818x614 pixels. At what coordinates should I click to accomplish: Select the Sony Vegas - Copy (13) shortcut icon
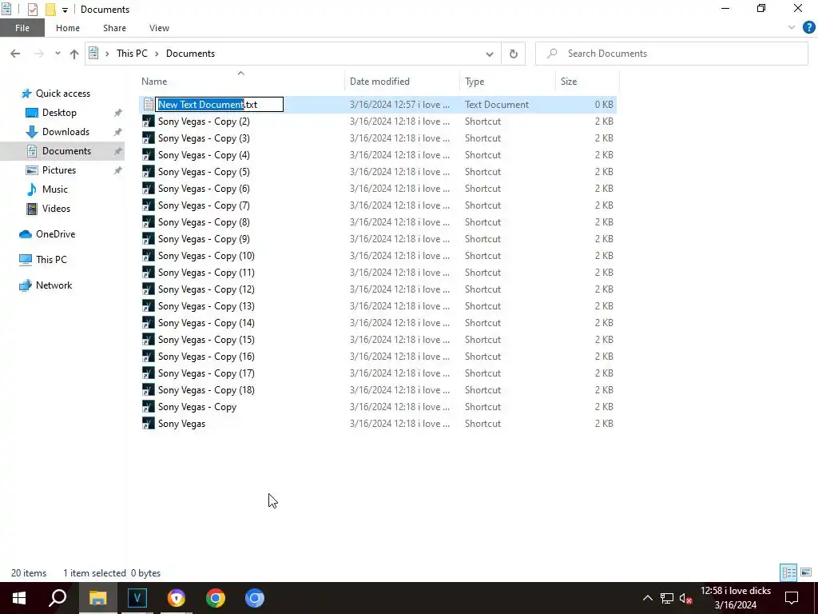[x=149, y=306]
